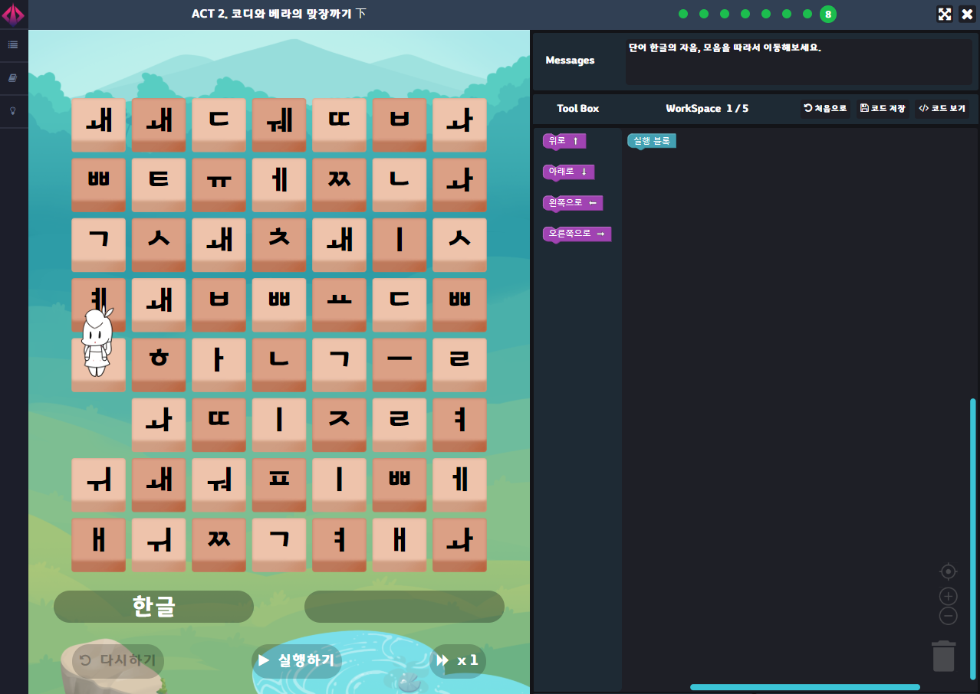This screenshot has width=980, height=694.
Task: Click the 다시하기 retry button
Action: (118, 660)
